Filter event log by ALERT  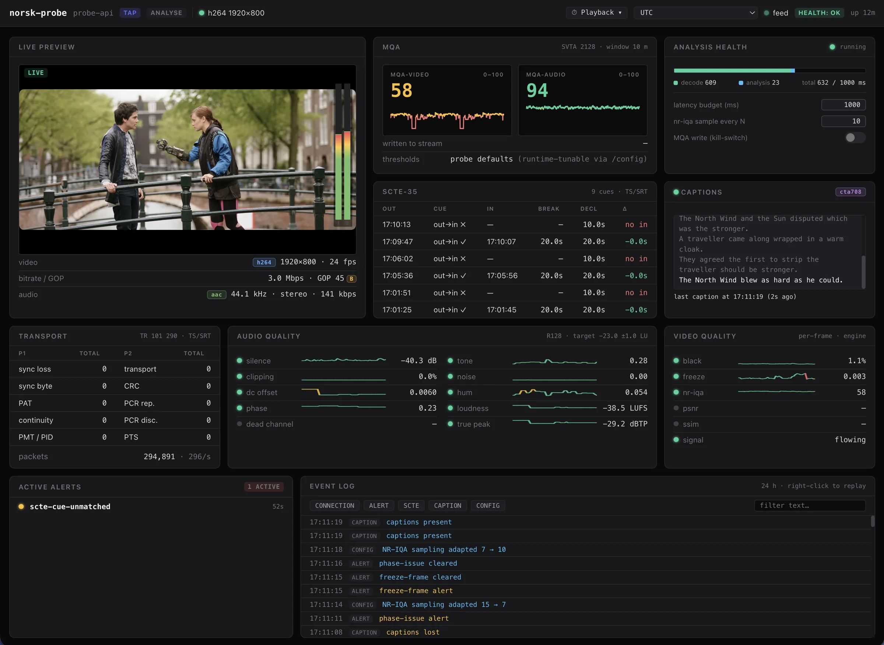coord(379,506)
